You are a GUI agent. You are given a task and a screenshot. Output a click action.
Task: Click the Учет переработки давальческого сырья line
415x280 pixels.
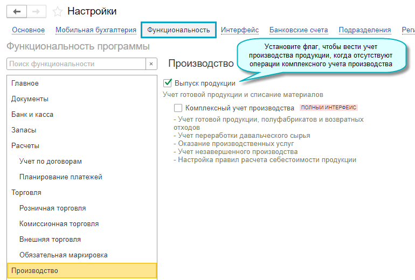242,136
